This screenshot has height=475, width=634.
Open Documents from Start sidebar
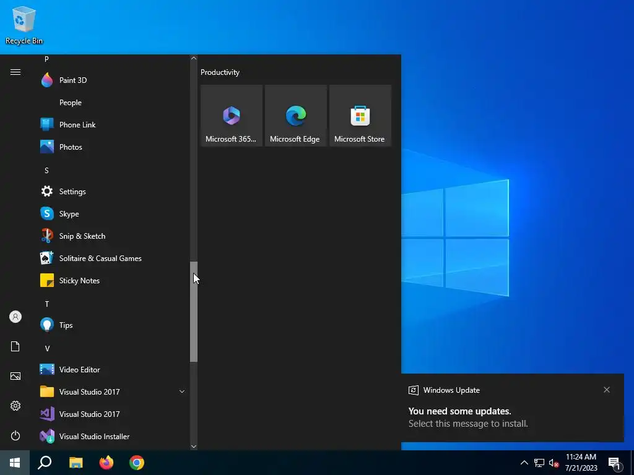(x=15, y=346)
